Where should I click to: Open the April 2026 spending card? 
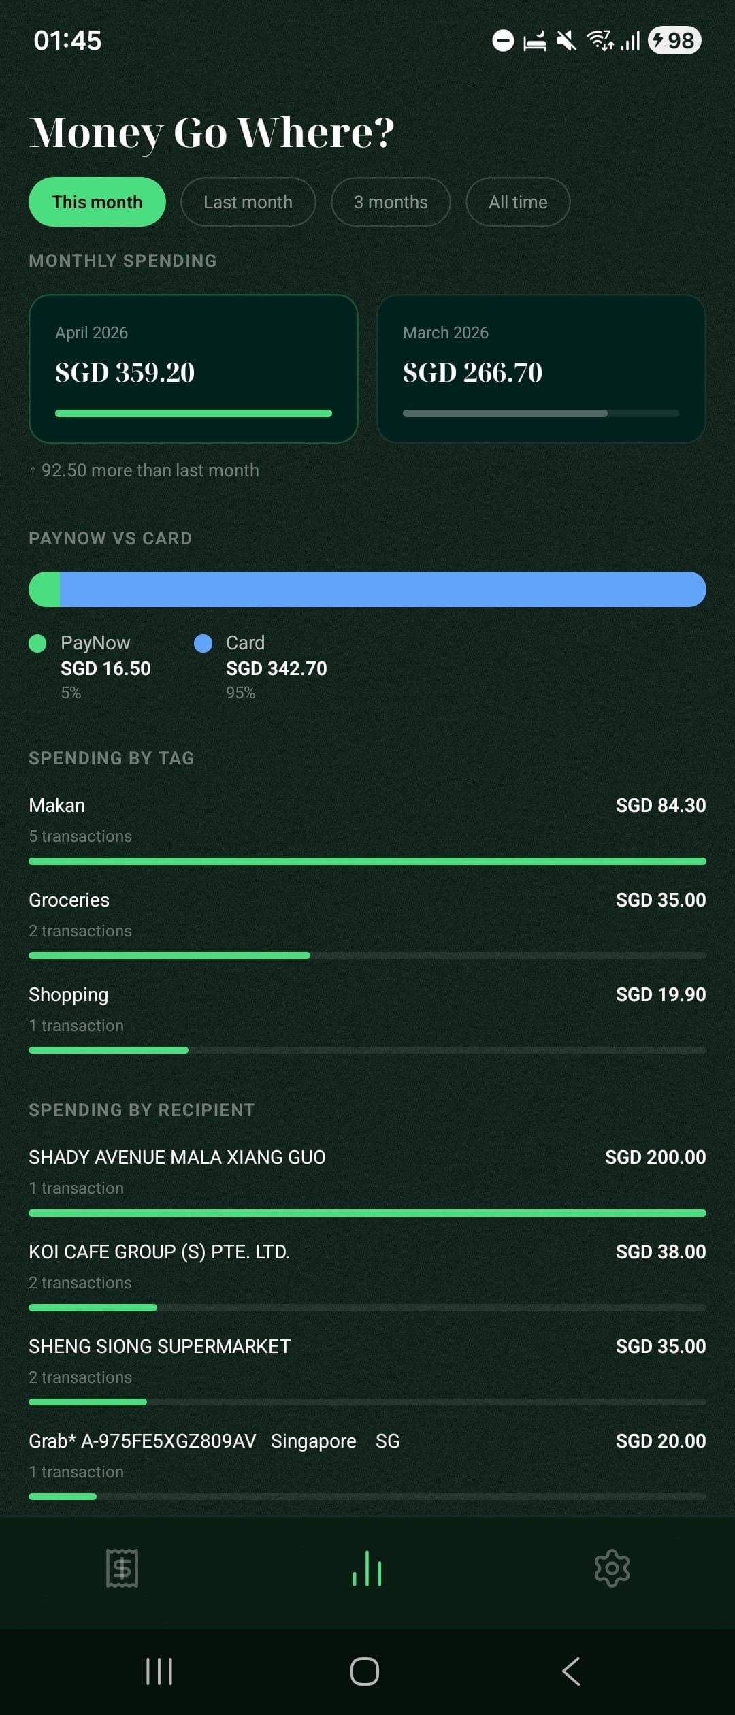194,367
